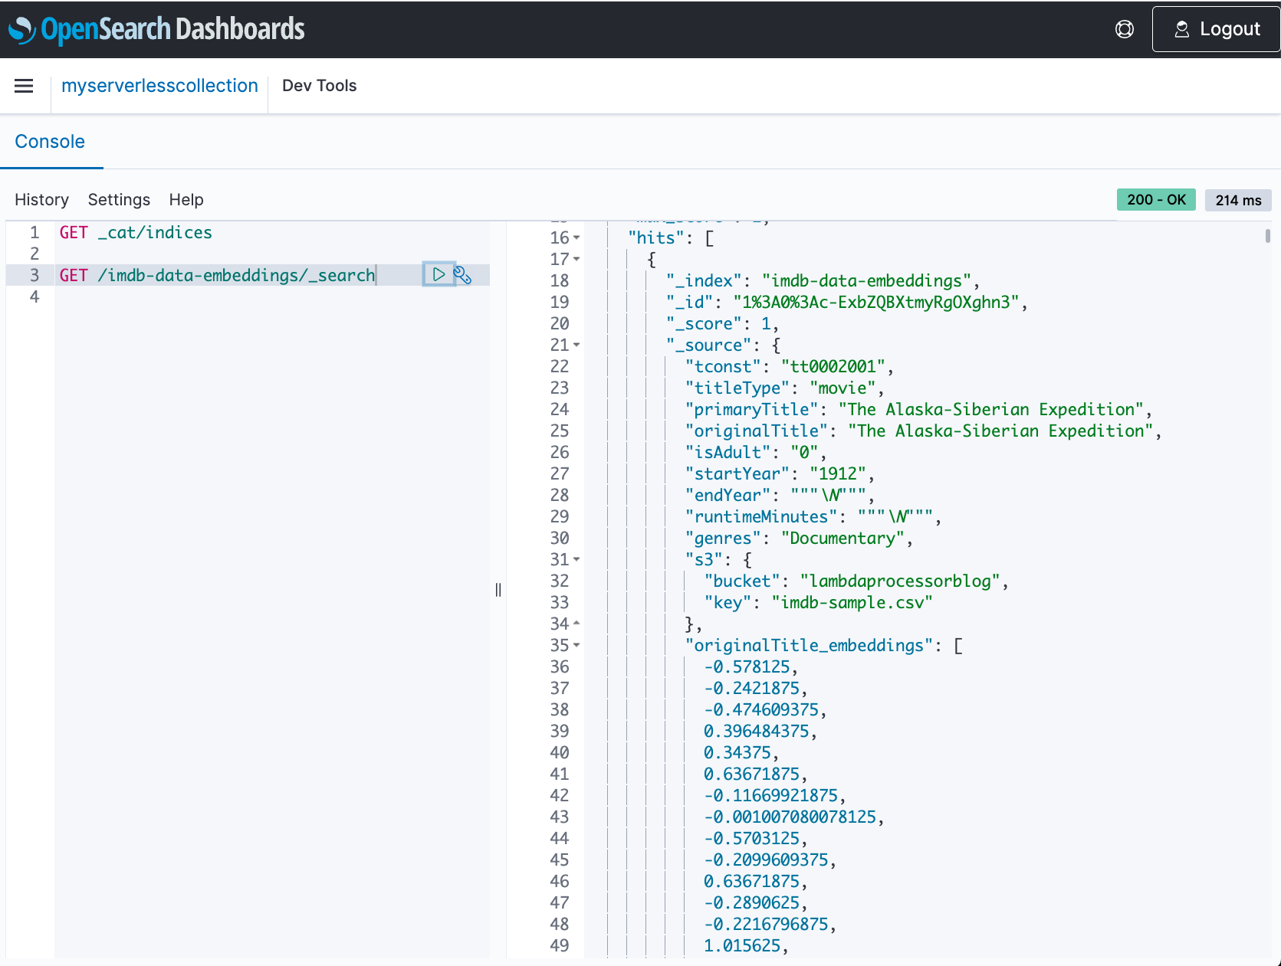Screen dimensions: 1281x966
Task: Collapse originalTitle_embeddings array on line 35
Action: click(x=575, y=645)
